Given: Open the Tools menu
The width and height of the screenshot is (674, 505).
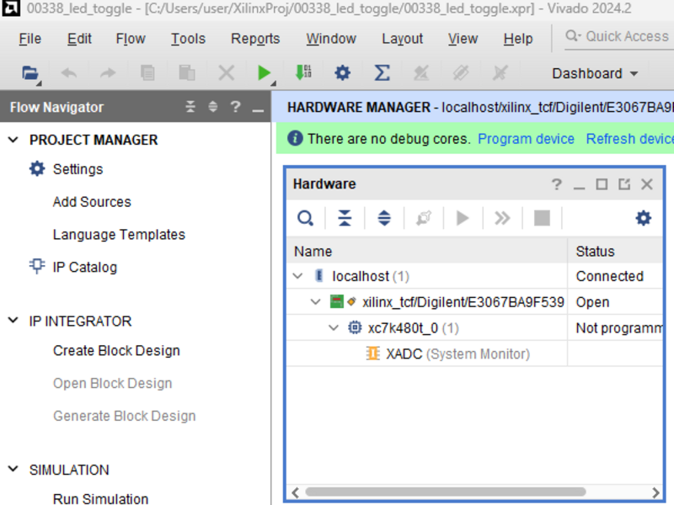Looking at the screenshot, I should (x=188, y=39).
